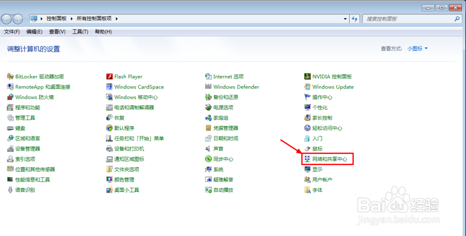This screenshot has width=466, height=236.
Task: Open the 轻松访问中心 link
Action: 327,128
